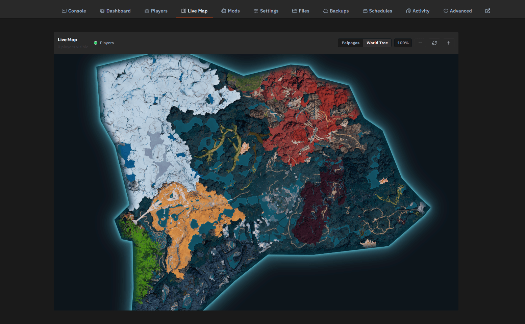The image size is (525, 324).
Task: Click the external link icon in the navigation bar
Action: 488,11
